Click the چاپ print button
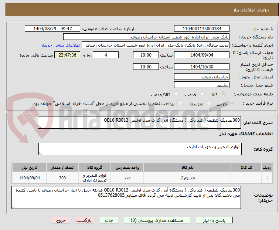This screenshot has width=279, height=230. point(109,220)
